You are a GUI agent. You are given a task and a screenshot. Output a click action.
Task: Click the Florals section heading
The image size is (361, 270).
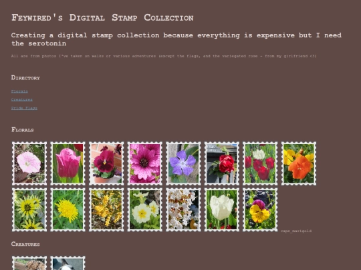[23, 130]
